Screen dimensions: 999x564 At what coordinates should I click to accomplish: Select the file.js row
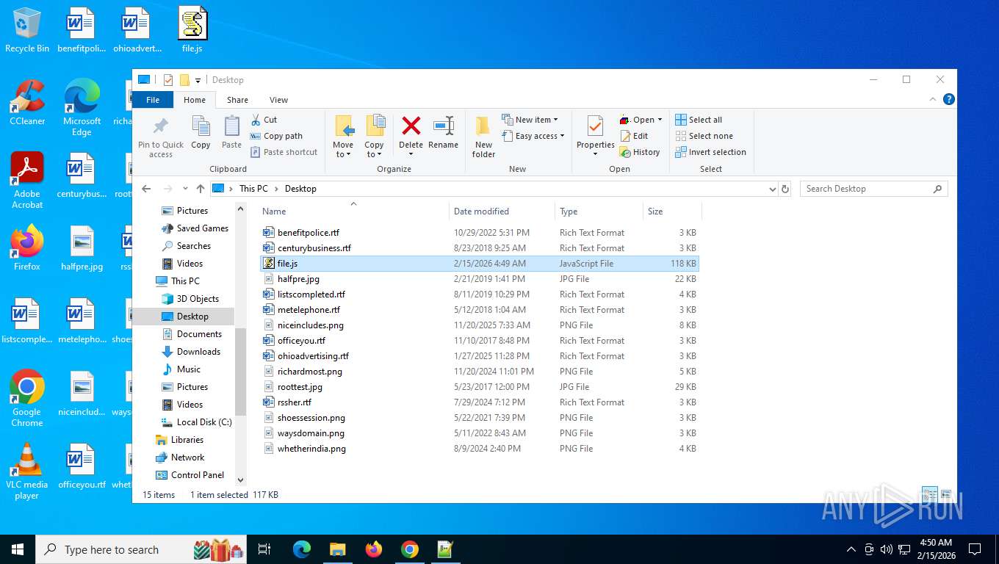click(x=480, y=264)
